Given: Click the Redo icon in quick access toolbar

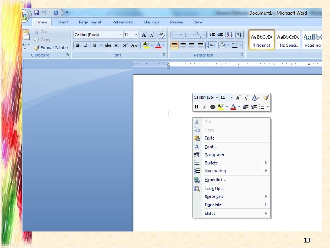Looking at the screenshot, I should [56, 13].
